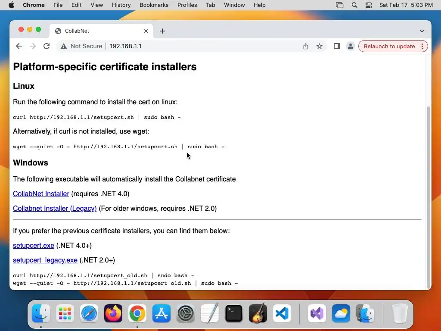This screenshot has height=331, width=441.
Task: Click the green fullscreen window button
Action: pos(38,30)
